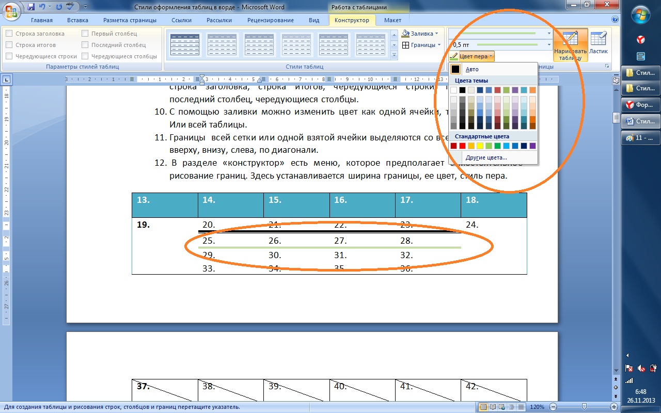Open the Фор... taskbar window button
The image size is (661, 413).
coord(640,104)
